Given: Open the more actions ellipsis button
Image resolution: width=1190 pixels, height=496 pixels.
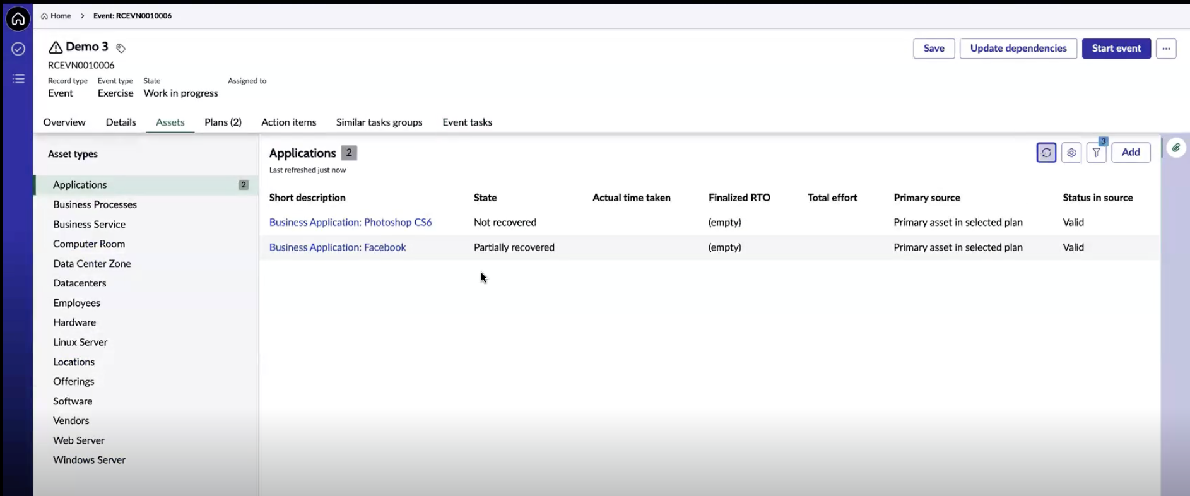Looking at the screenshot, I should coord(1166,49).
